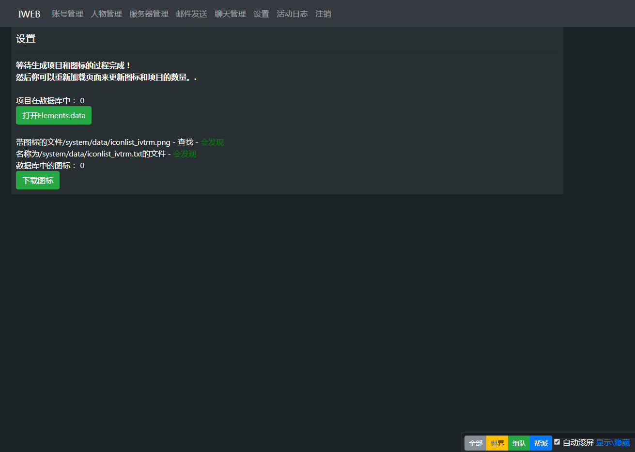Click the 打开Elements.data button
The width and height of the screenshot is (635, 452).
tap(53, 115)
